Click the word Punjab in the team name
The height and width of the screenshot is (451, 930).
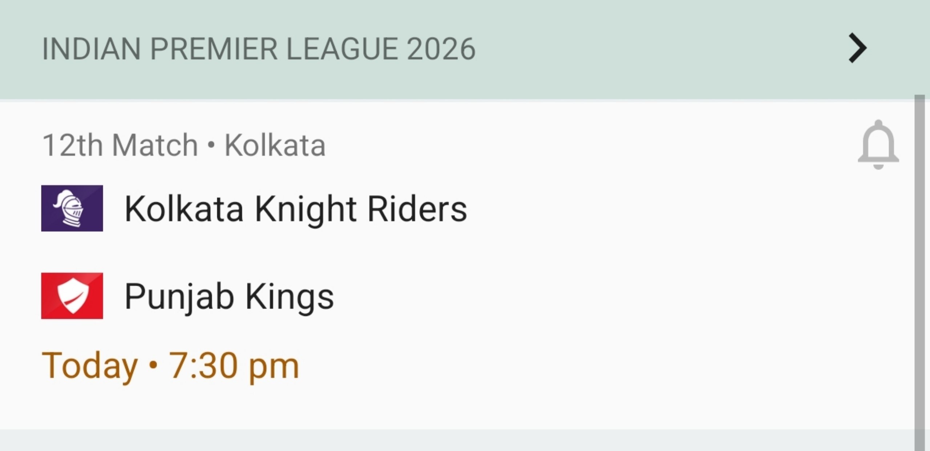click(179, 297)
